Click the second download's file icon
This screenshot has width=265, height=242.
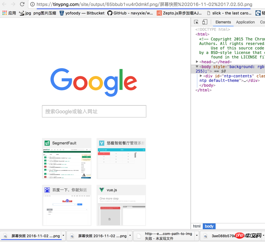[x=72, y=236]
